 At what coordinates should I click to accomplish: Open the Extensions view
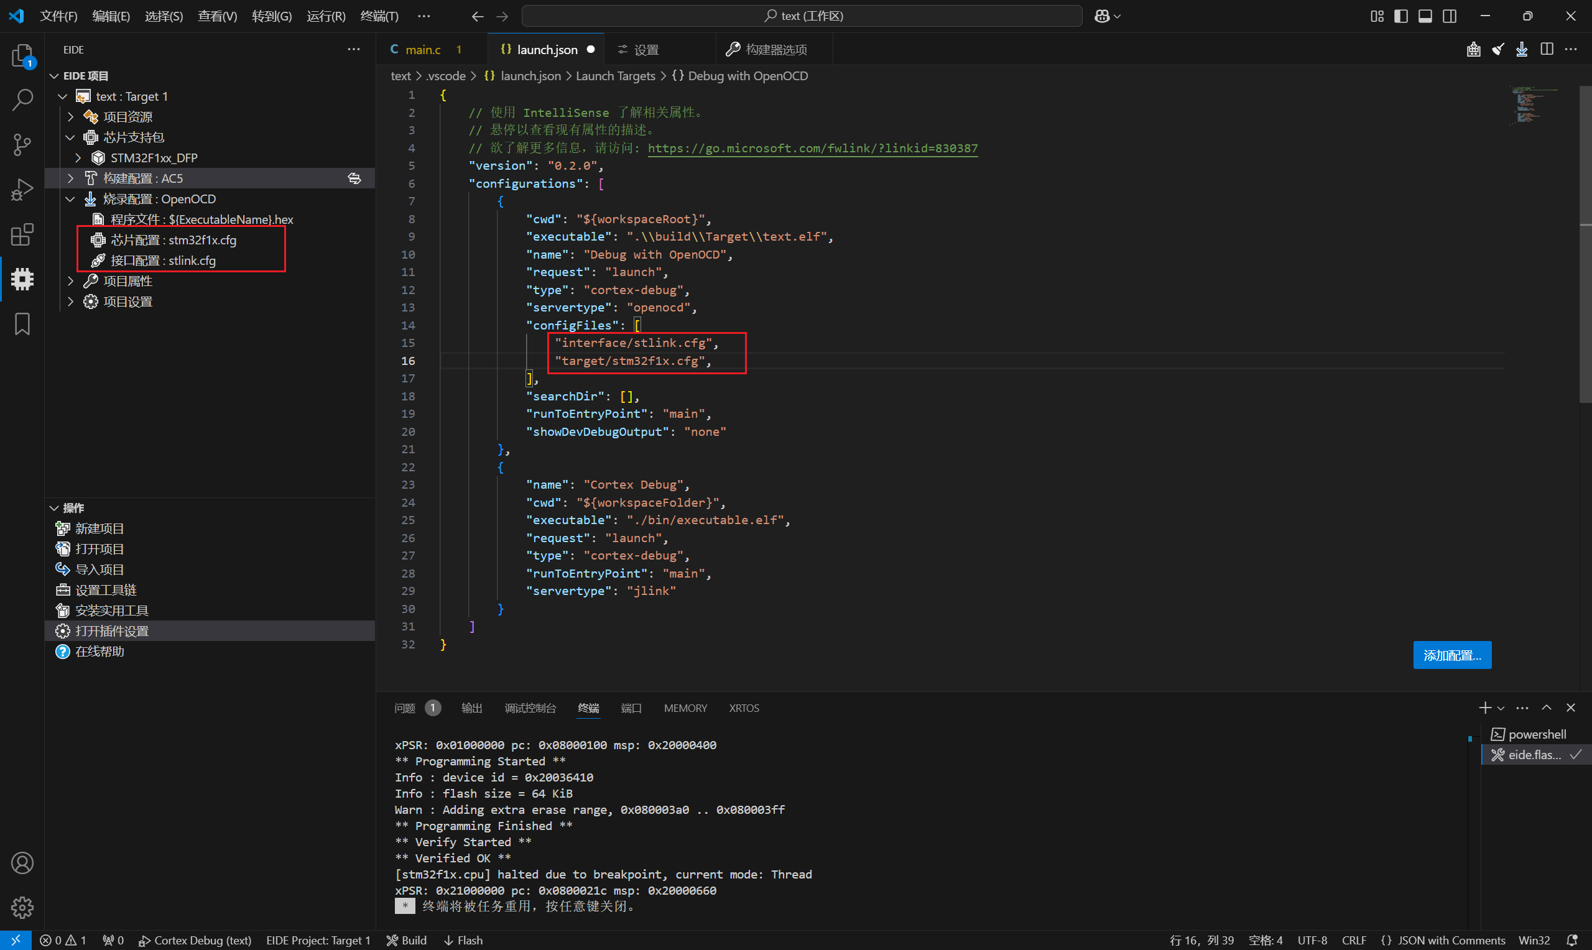pyautogui.click(x=22, y=235)
